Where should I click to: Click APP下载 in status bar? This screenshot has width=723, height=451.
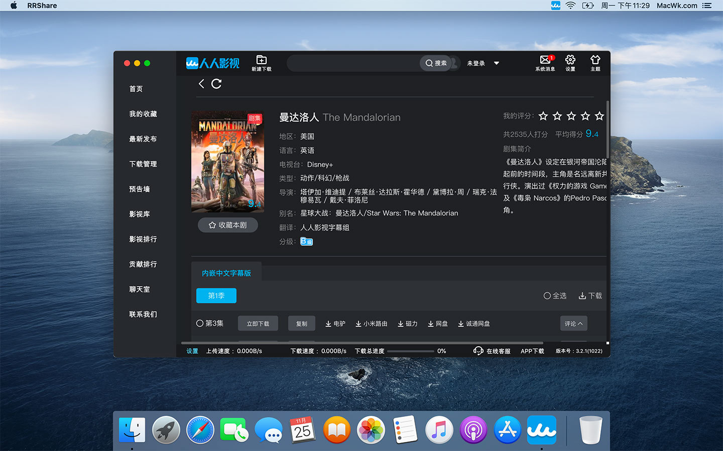532,351
